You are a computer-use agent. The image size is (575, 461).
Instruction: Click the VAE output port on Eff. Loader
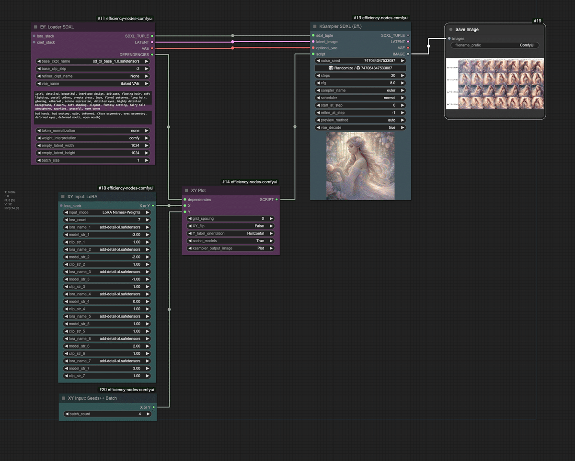tap(152, 48)
